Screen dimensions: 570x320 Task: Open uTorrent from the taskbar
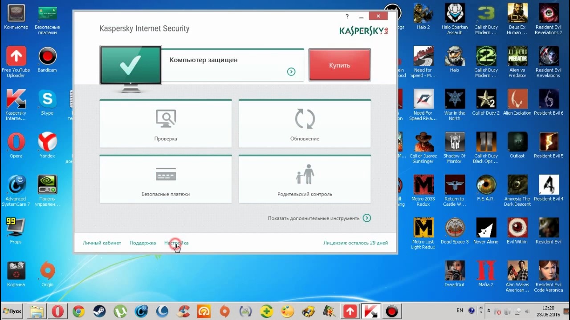click(120, 311)
